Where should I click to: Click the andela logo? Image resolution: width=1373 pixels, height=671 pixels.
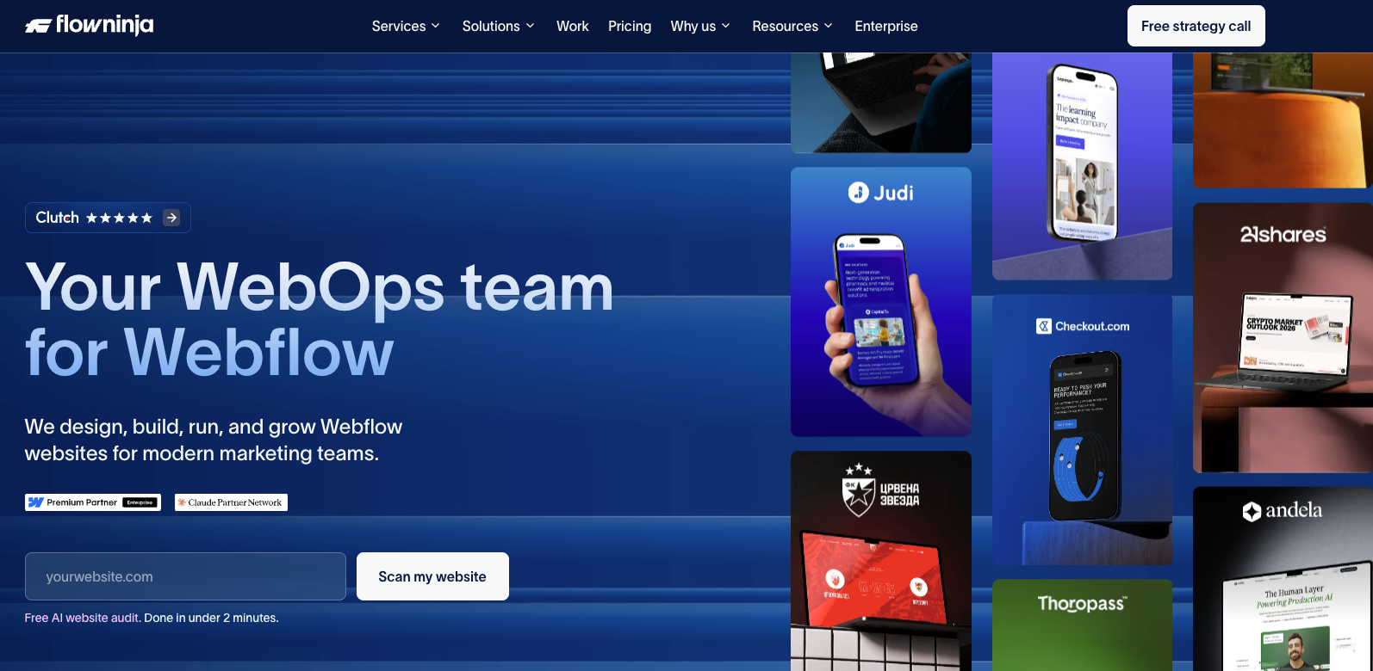coord(1282,511)
